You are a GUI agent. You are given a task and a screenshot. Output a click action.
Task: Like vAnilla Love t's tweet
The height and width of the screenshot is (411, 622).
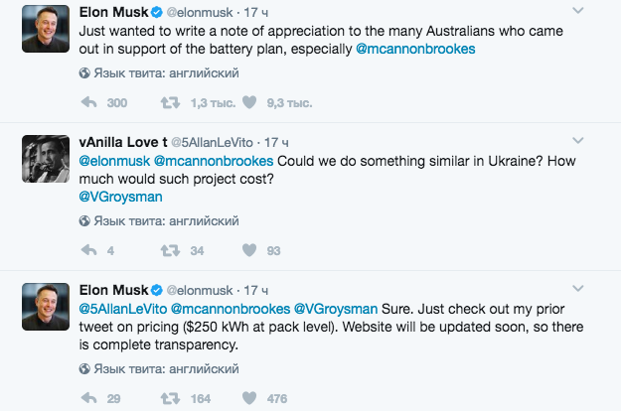(x=249, y=249)
